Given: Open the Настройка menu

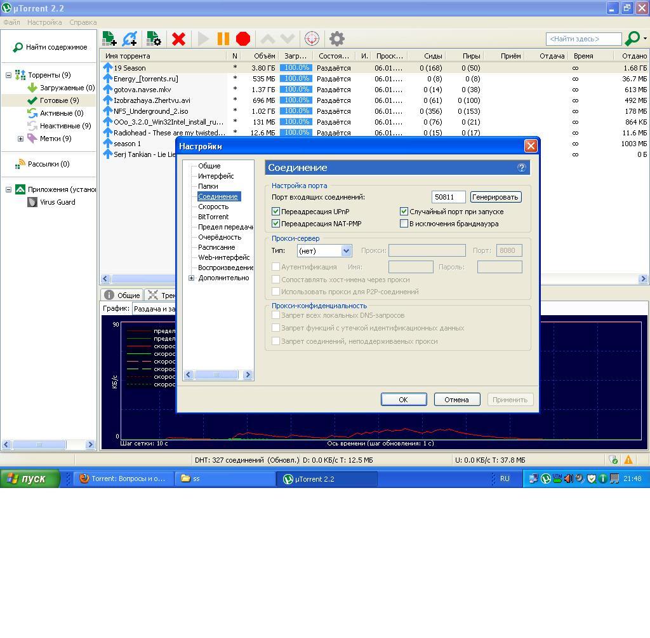Looking at the screenshot, I should (44, 22).
